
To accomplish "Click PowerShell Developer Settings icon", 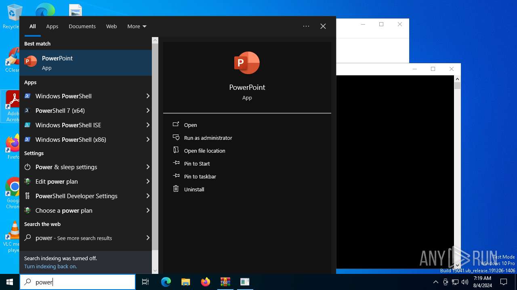I will click(x=27, y=196).
